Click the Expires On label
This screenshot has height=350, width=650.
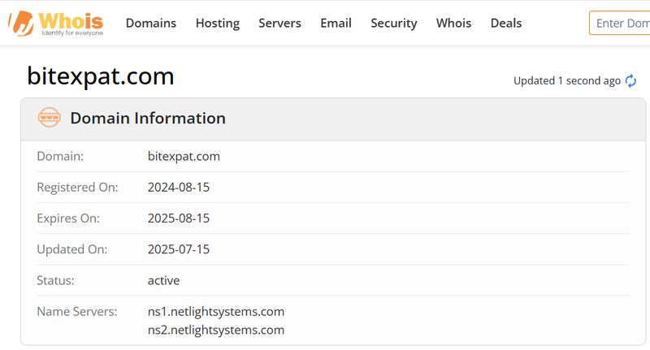click(x=68, y=218)
